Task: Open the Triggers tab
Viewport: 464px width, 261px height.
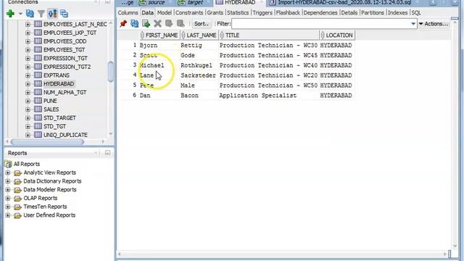Action: [262, 13]
